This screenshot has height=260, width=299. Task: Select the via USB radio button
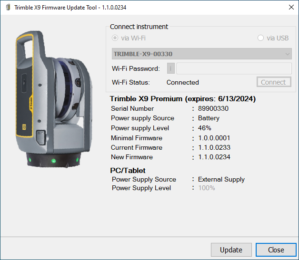[260, 38]
